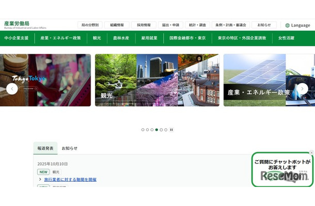Select the second carousel indicator dot
This screenshot has height=206, width=315.
pyautogui.click(x=148, y=130)
